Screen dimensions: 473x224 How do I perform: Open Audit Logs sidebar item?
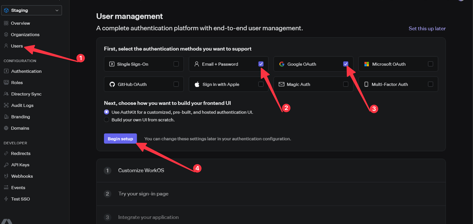pos(22,105)
